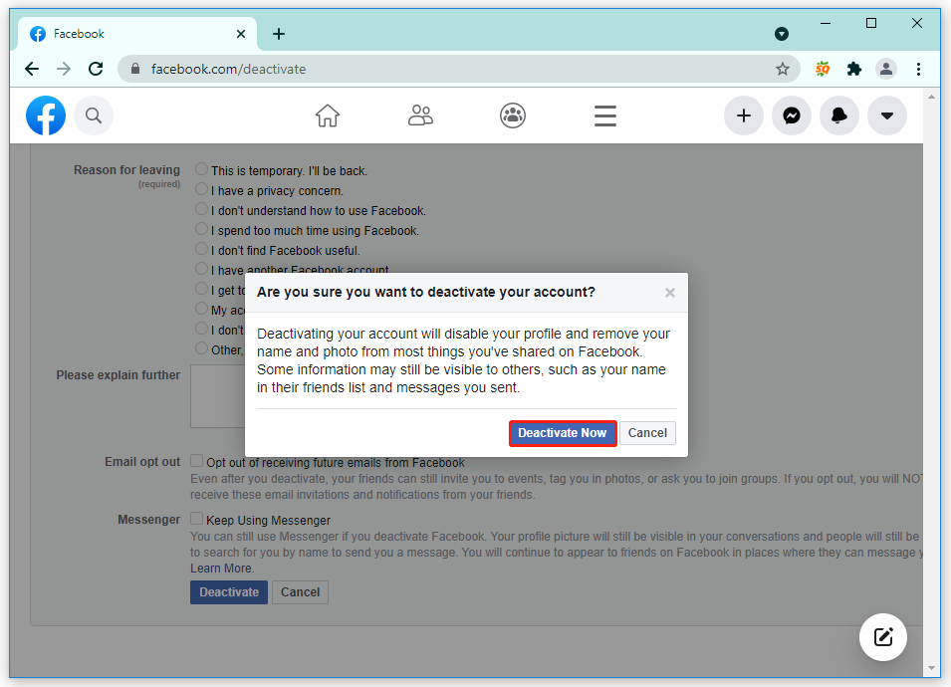Open the Messenger icon
Image resolution: width=951 pixels, height=687 pixels.
[792, 115]
